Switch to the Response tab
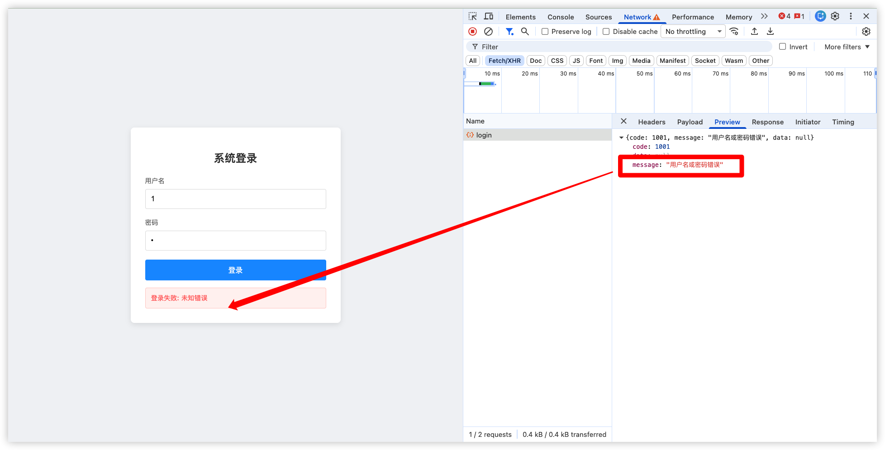This screenshot has width=885, height=450. (x=767, y=122)
